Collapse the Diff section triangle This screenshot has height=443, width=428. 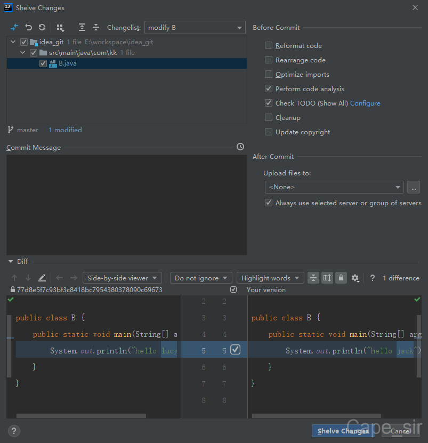(11, 262)
